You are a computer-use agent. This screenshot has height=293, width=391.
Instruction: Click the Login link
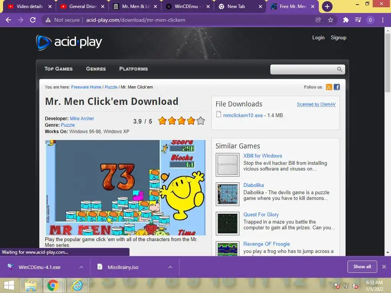coord(318,38)
